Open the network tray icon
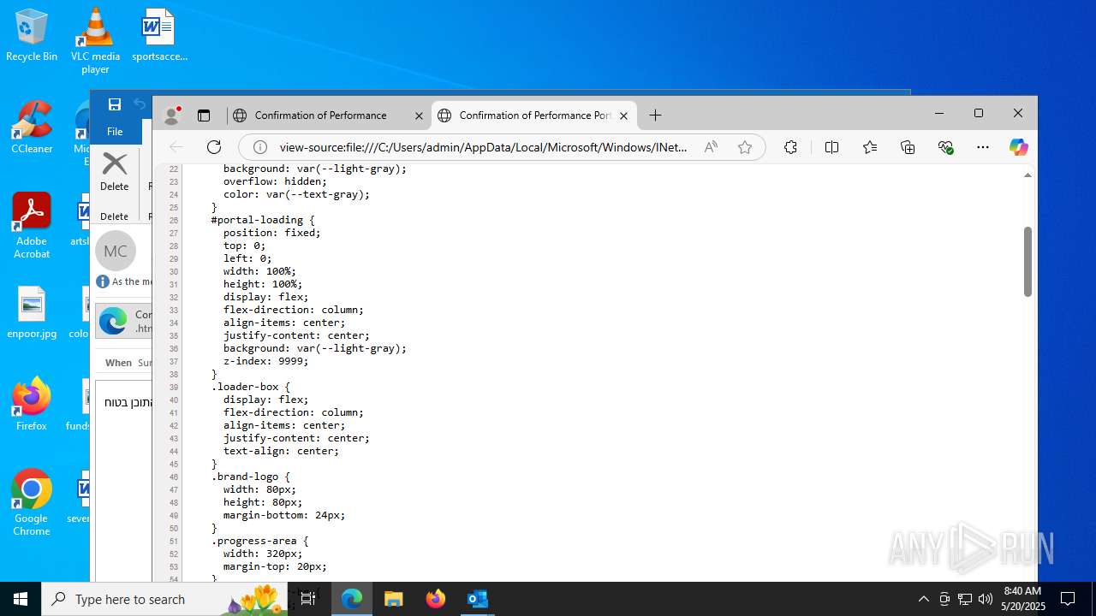Image resolution: width=1096 pixels, height=616 pixels. point(965,599)
